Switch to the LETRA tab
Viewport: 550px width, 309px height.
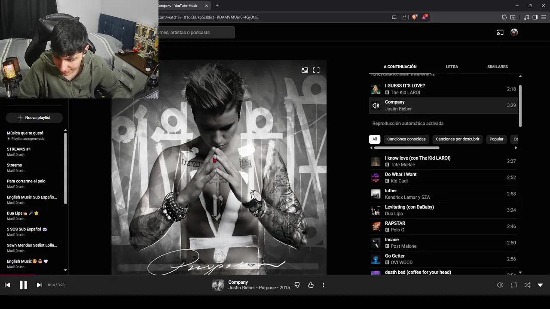pyautogui.click(x=452, y=67)
